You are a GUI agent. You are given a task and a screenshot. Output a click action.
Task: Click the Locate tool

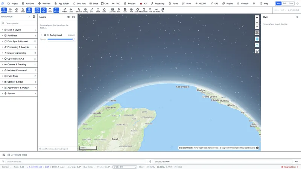[x=71, y=10]
